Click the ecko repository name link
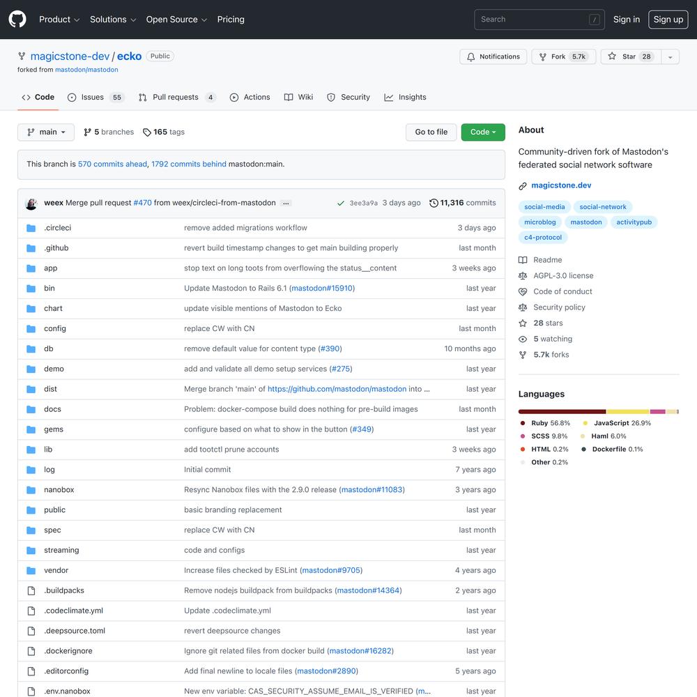This screenshot has width=697, height=697. tap(130, 56)
